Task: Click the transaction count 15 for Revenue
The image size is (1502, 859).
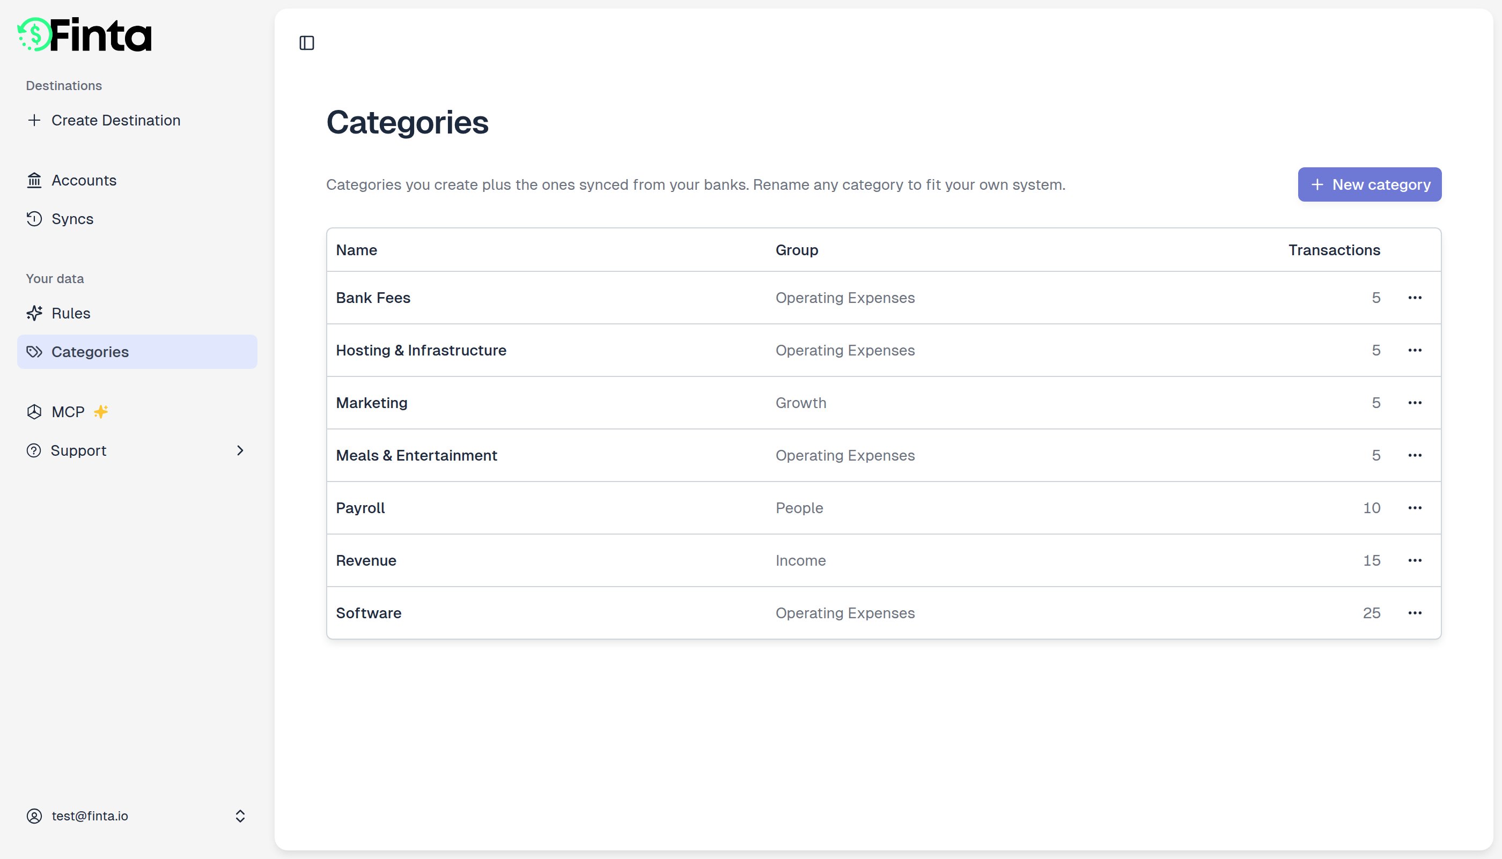Action: click(1371, 560)
